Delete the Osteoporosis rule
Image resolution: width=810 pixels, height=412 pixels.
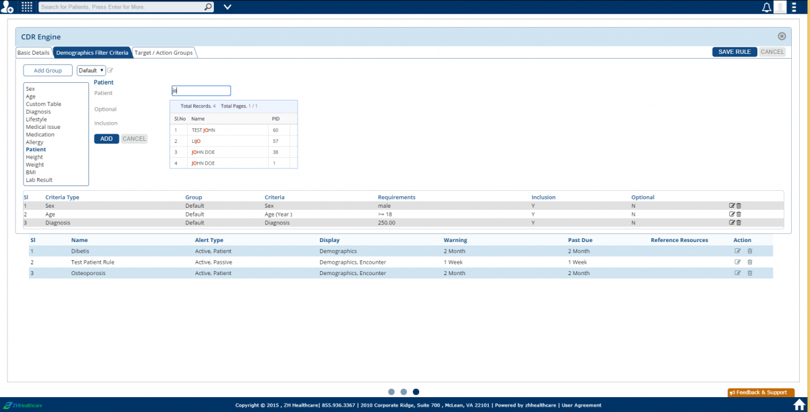[x=750, y=273]
